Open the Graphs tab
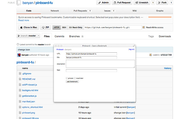 click(160, 11)
